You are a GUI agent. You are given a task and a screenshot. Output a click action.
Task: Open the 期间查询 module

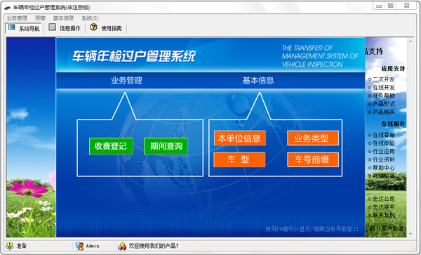(166, 146)
